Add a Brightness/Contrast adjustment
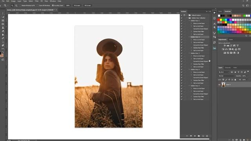Viewport: 251px width, 141px height. pos(225,45)
